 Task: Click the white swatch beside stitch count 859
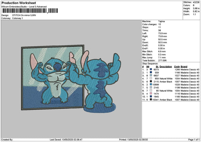pyautogui.click(x=151, y=78)
